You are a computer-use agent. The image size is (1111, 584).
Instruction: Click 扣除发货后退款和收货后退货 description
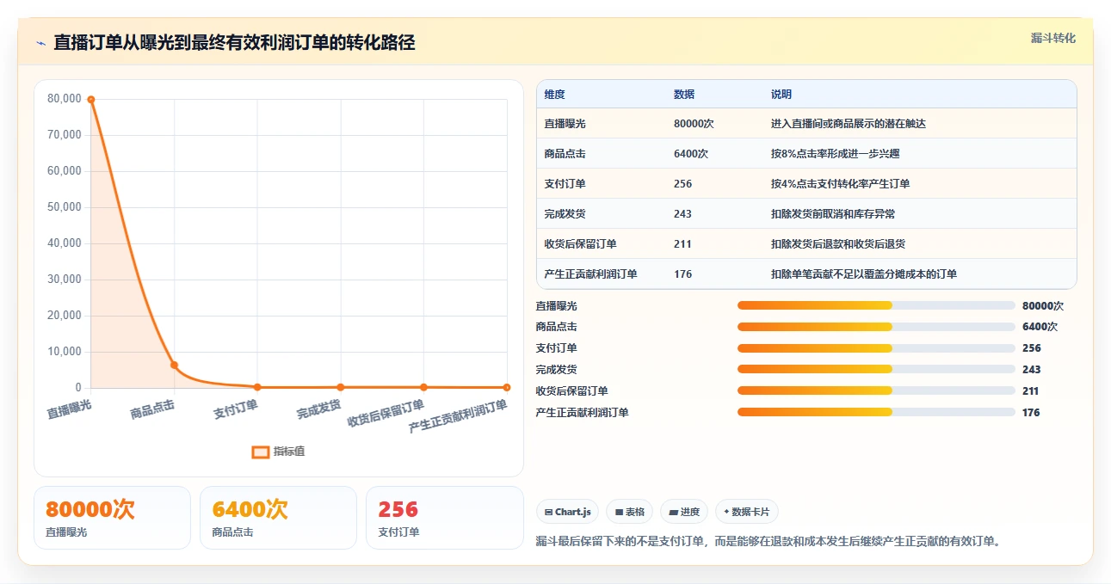(x=837, y=244)
